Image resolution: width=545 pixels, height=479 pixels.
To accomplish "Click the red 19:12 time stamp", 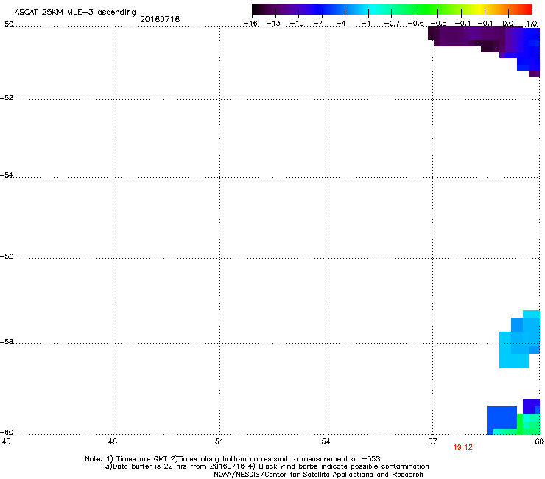I will (x=463, y=447).
